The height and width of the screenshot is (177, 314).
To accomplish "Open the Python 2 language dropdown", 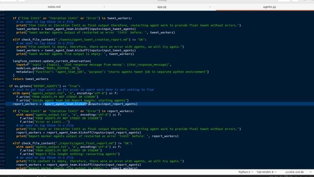I will 246,172.
